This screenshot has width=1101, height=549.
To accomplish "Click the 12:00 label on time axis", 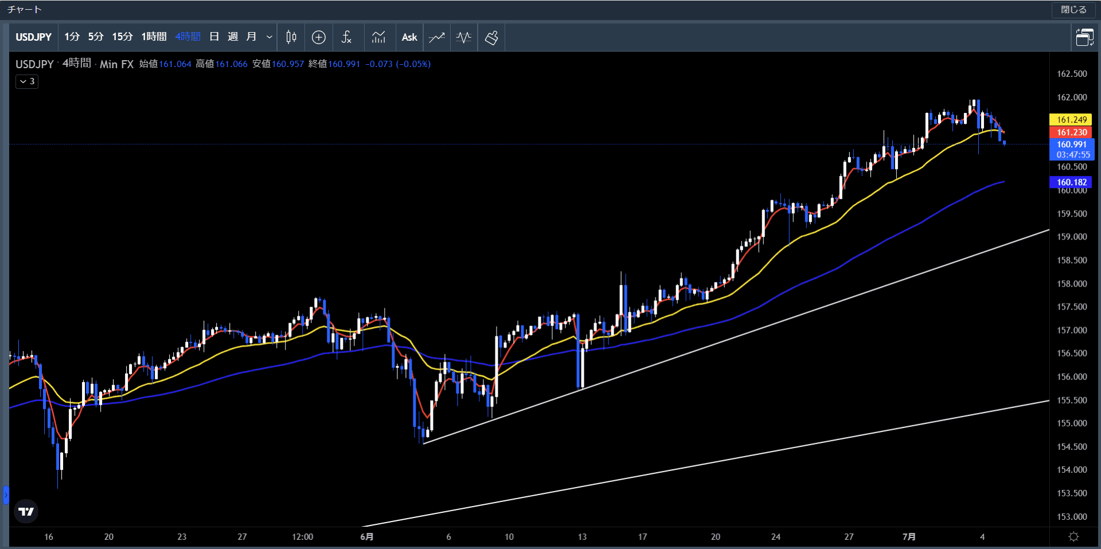I will (303, 537).
